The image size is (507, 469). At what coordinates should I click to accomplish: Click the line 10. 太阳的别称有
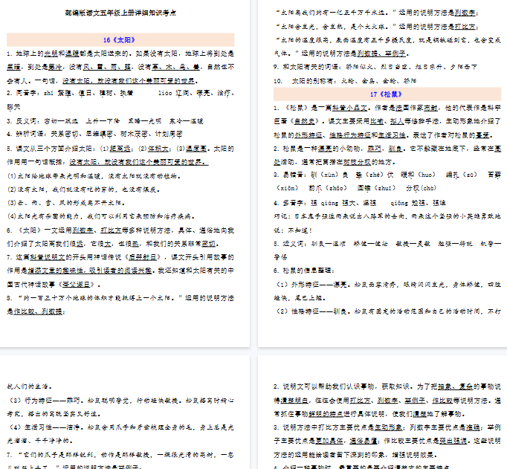tap(345, 81)
